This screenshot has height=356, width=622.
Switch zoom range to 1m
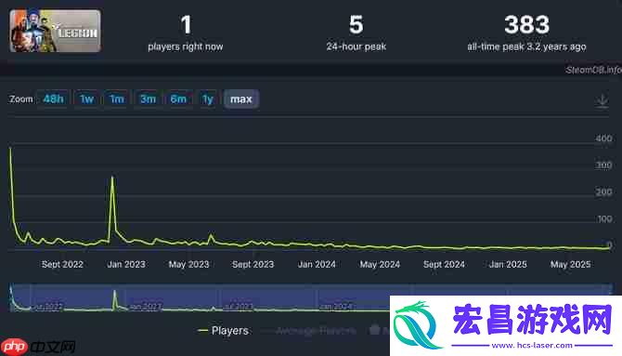[x=117, y=99]
